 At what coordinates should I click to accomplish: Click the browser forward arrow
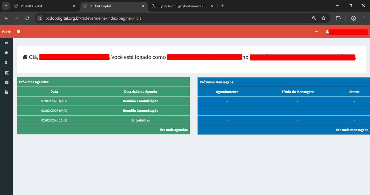pos(17,18)
